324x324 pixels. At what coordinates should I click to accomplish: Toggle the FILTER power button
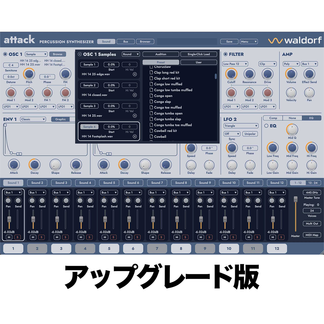point(226,54)
